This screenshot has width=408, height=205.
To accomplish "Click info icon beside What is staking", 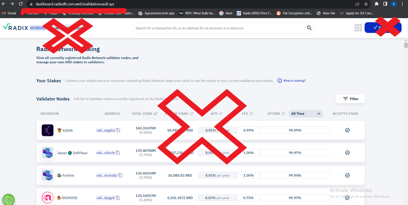I will [x=279, y=81].
